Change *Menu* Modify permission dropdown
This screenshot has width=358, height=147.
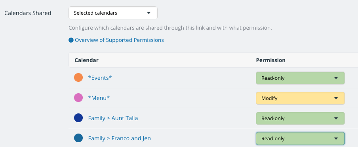300,98
